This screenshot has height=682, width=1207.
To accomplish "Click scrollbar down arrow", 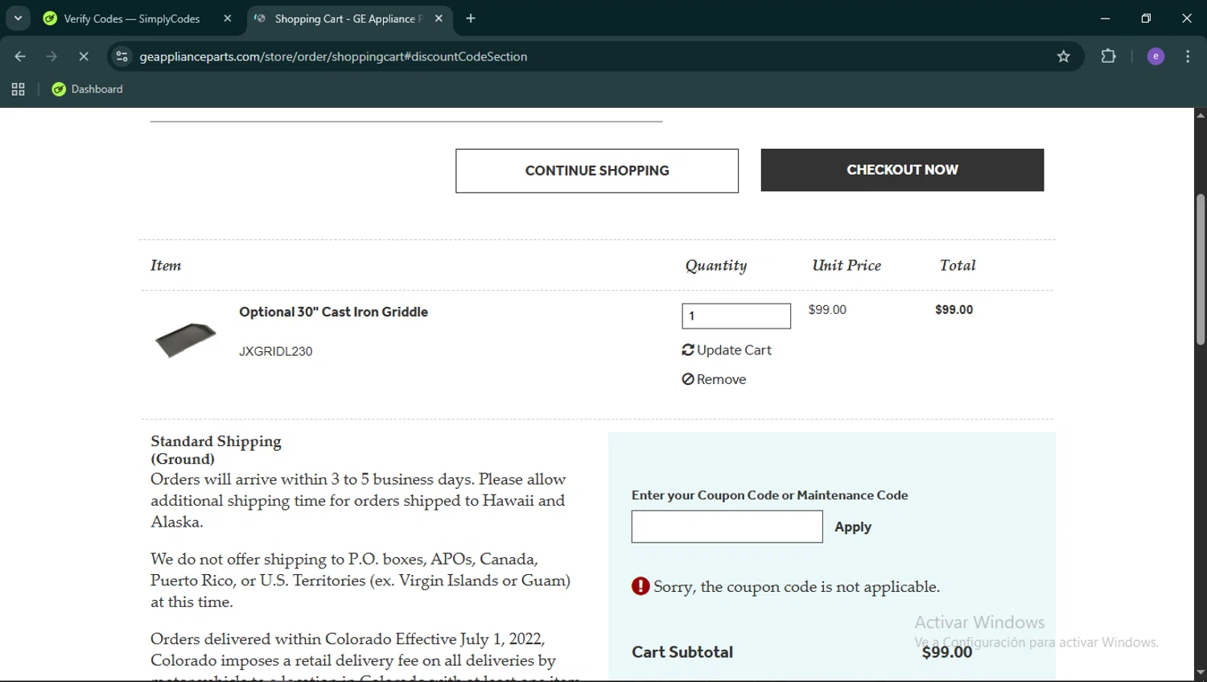I will pos(1200,673).
